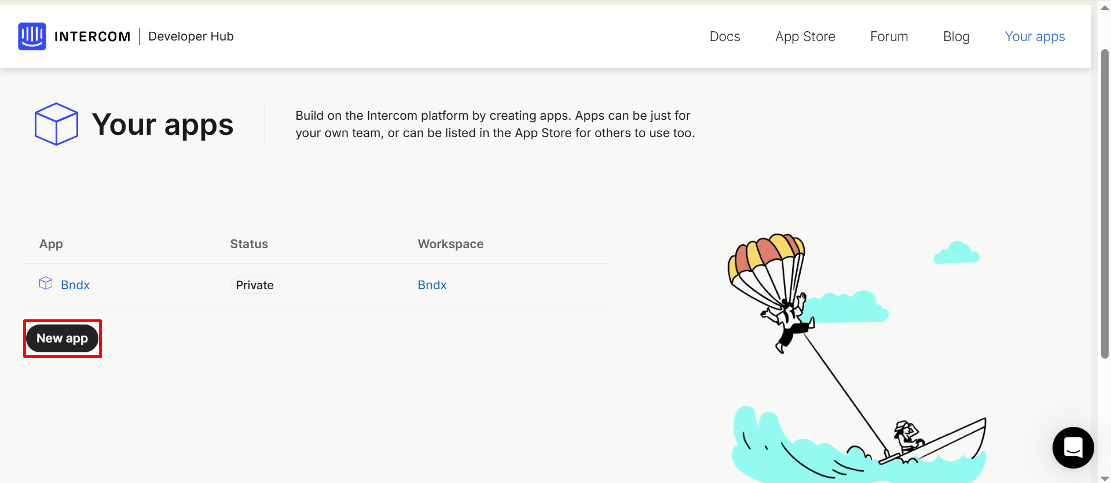Click the scrollbar down arrow
The height and width of the screenshot is (483, 1111).
coord(1105,478)
